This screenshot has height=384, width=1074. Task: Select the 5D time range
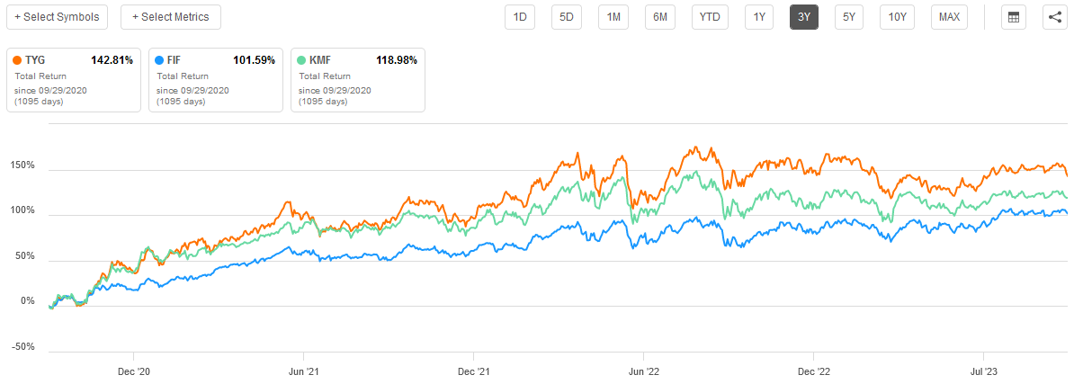click(567, 17)
